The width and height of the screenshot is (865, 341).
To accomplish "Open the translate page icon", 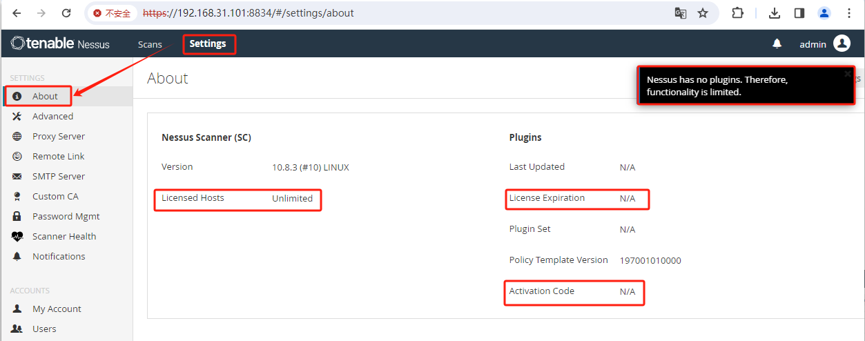I will coord(681,13).
